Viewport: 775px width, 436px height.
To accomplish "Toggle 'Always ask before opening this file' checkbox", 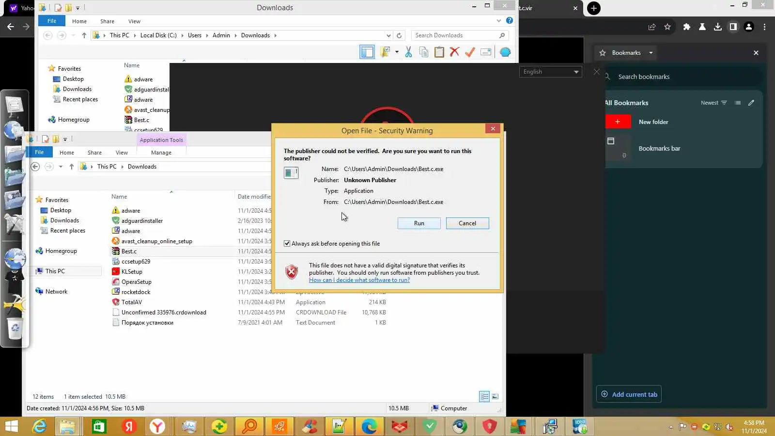I will pos(287,244).
